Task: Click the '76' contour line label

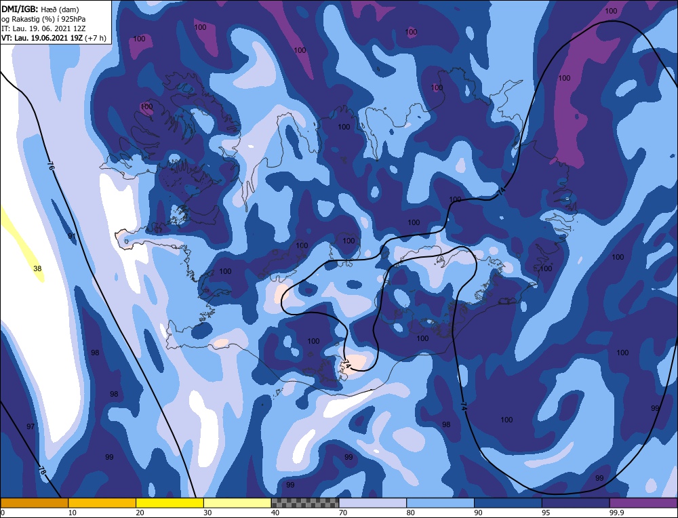Action: 51,166
